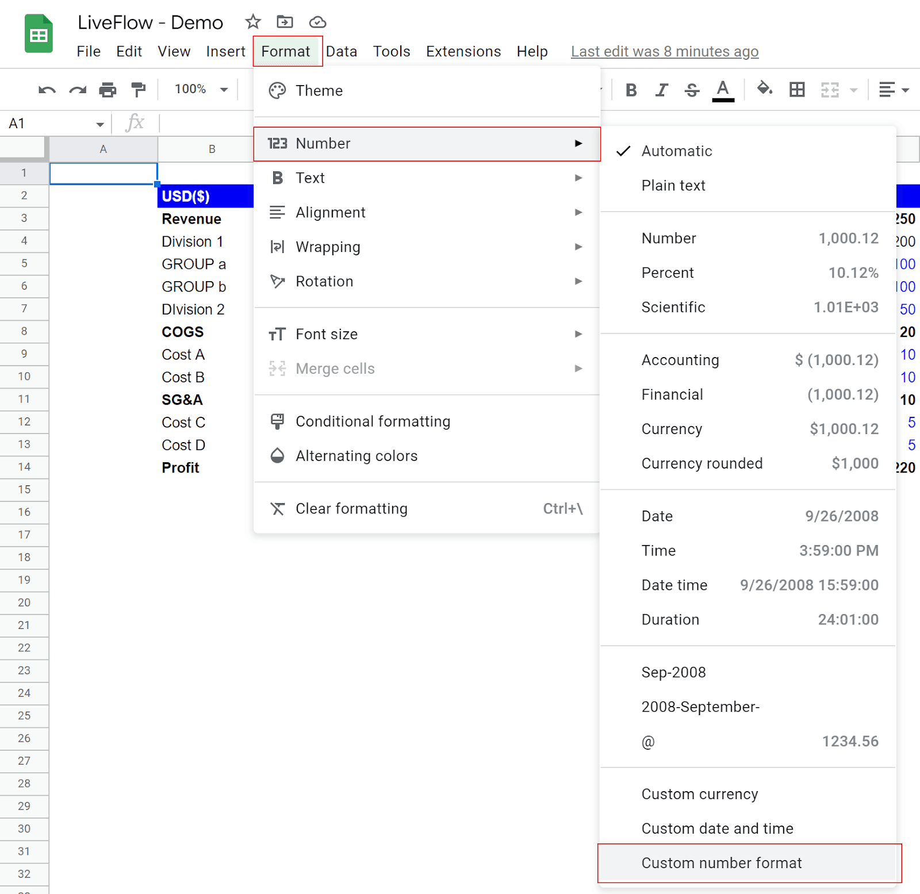The height and width of the screenshot is (894, 920).
Task: Click the A1 name box
Action: [x=49, y=124]
